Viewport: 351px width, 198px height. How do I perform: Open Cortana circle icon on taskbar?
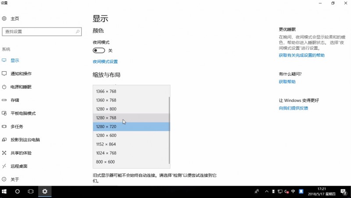coord(17,191)
